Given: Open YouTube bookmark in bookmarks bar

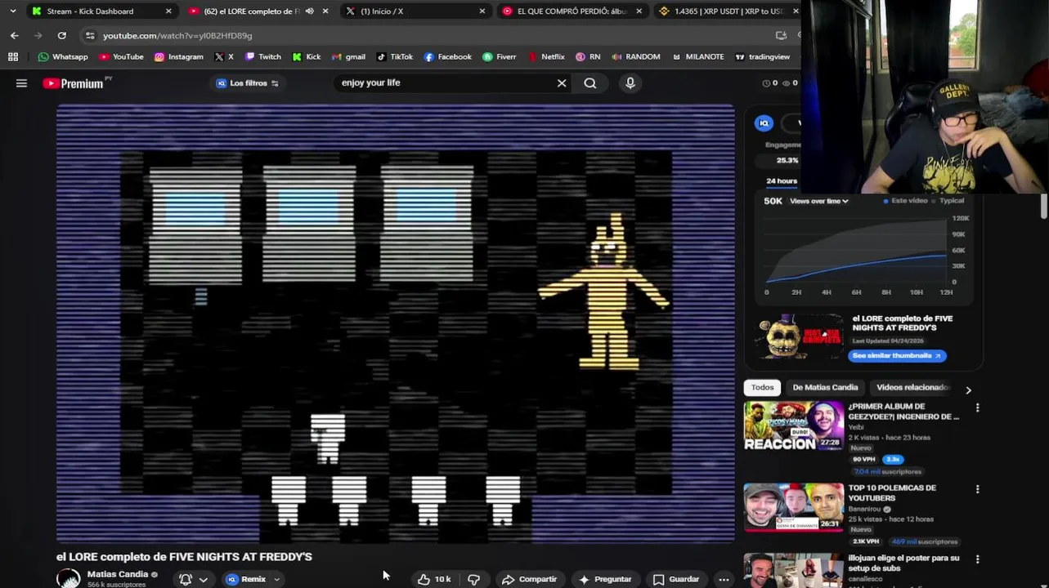Looking at the screenshot, I should click(121, 56).
